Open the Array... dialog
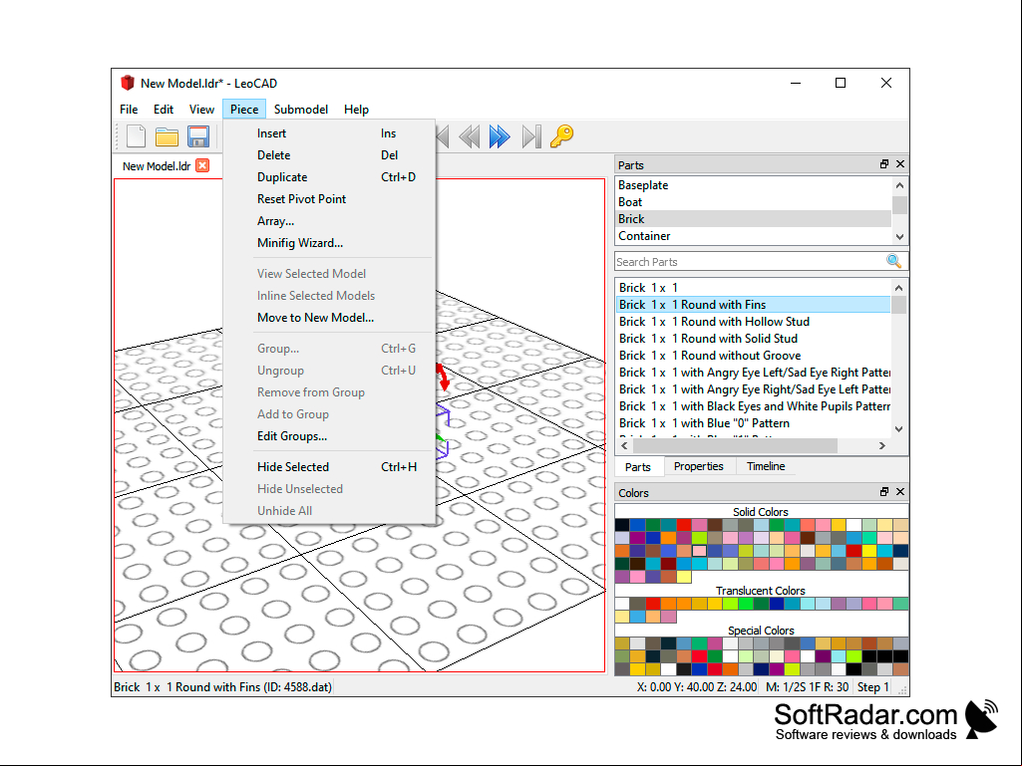1022x766 pixels. (x=329, y=221)
